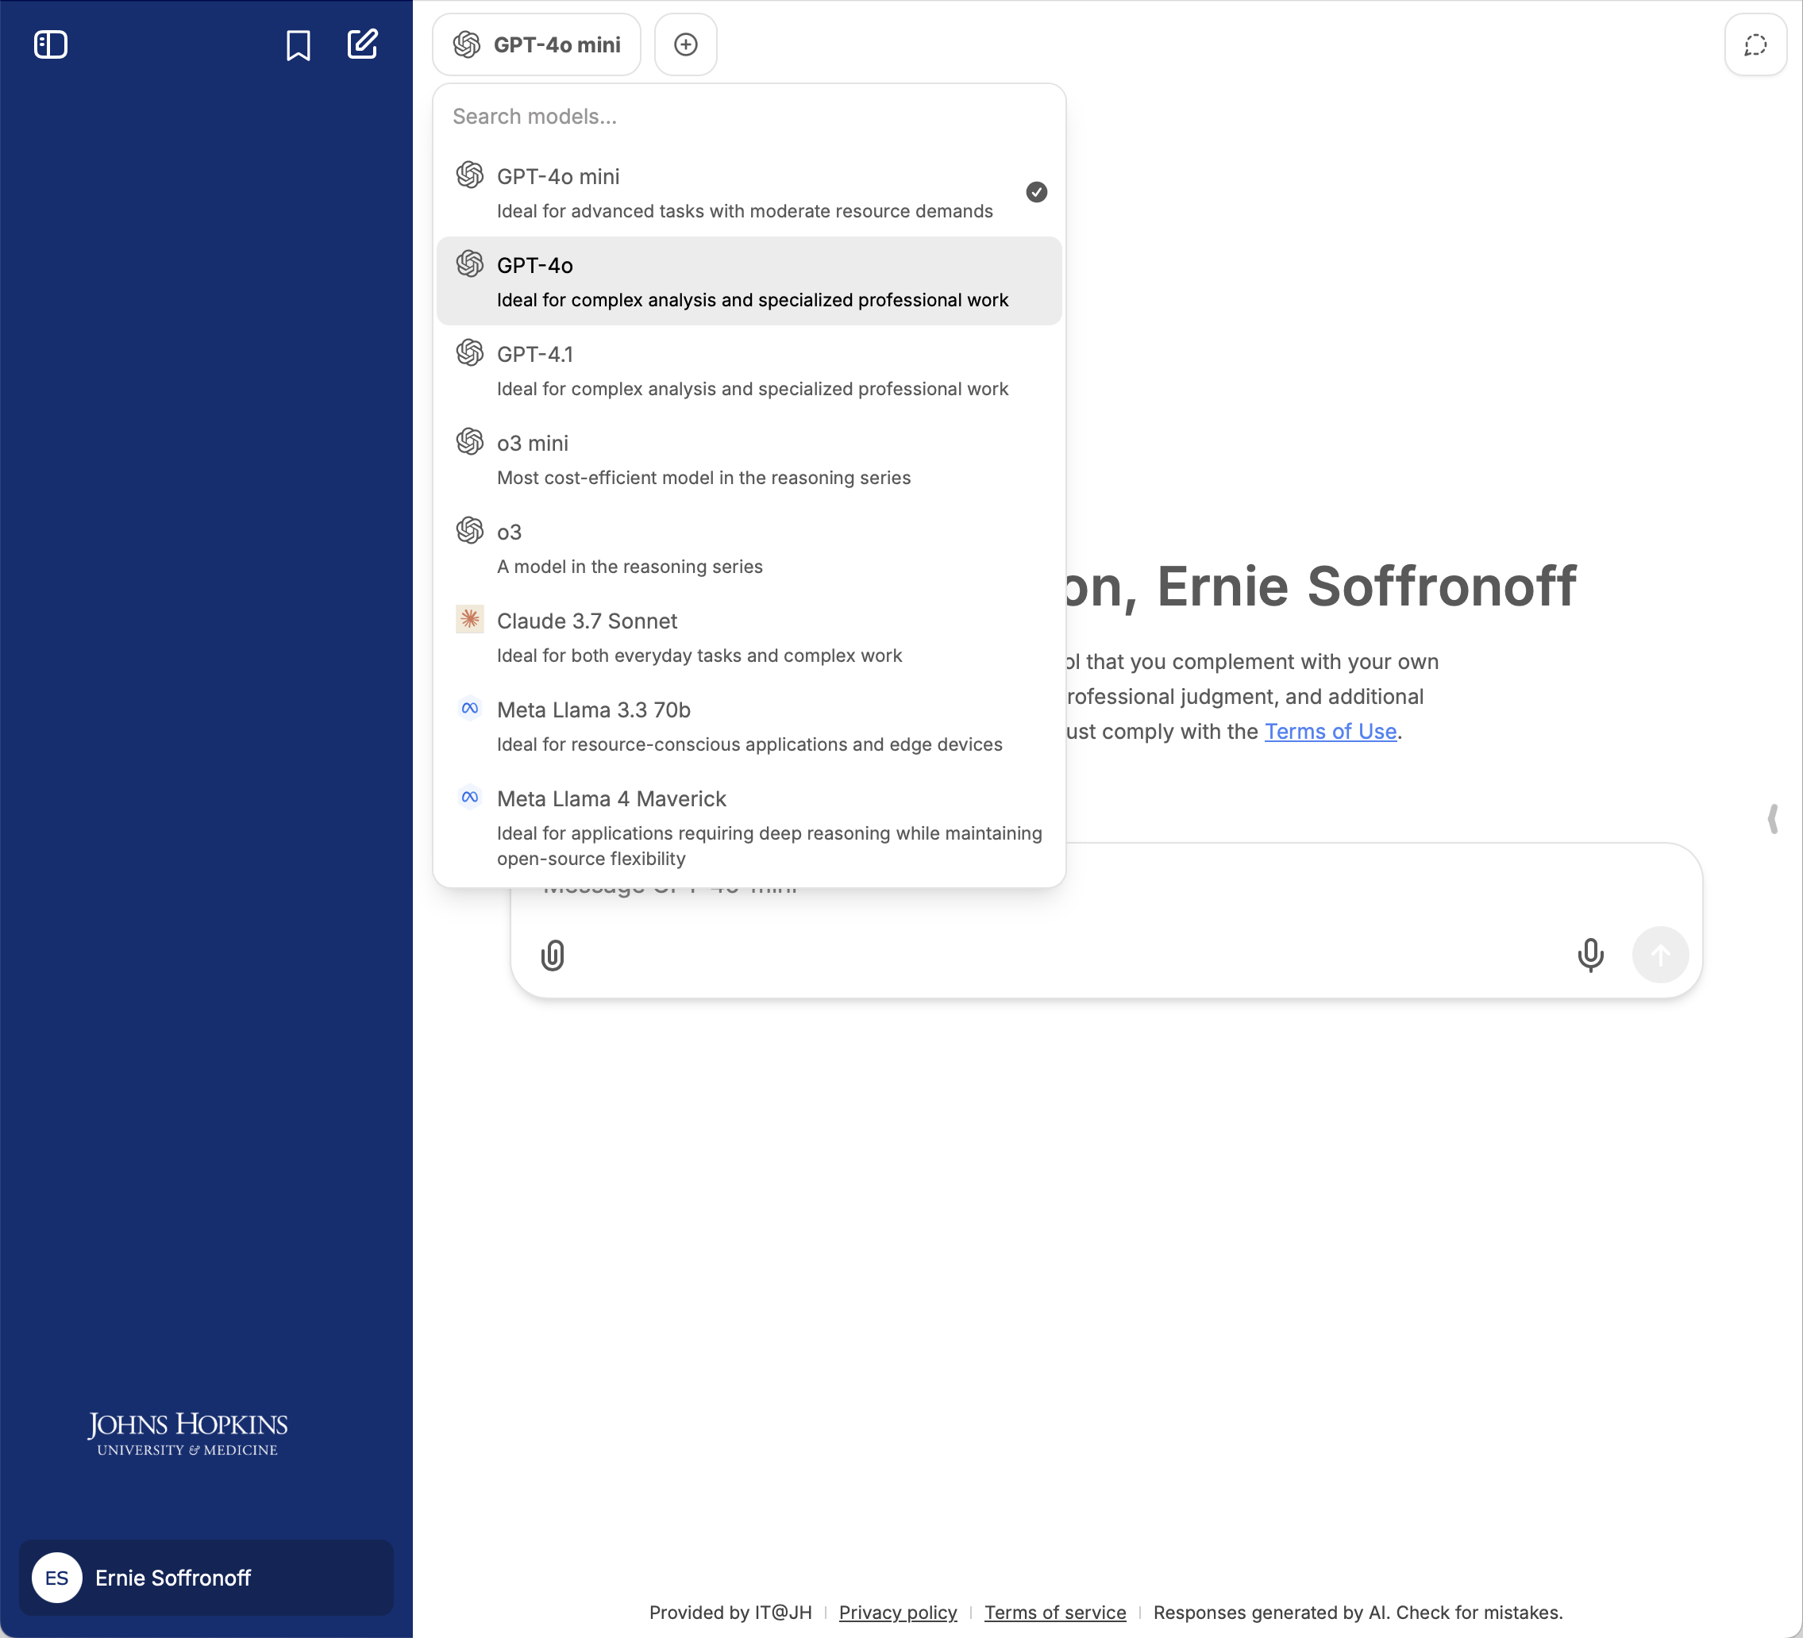This screenshot has height=1638, width=1803.
Task: Toggle the sidebar panel icon
Action: 51,44
